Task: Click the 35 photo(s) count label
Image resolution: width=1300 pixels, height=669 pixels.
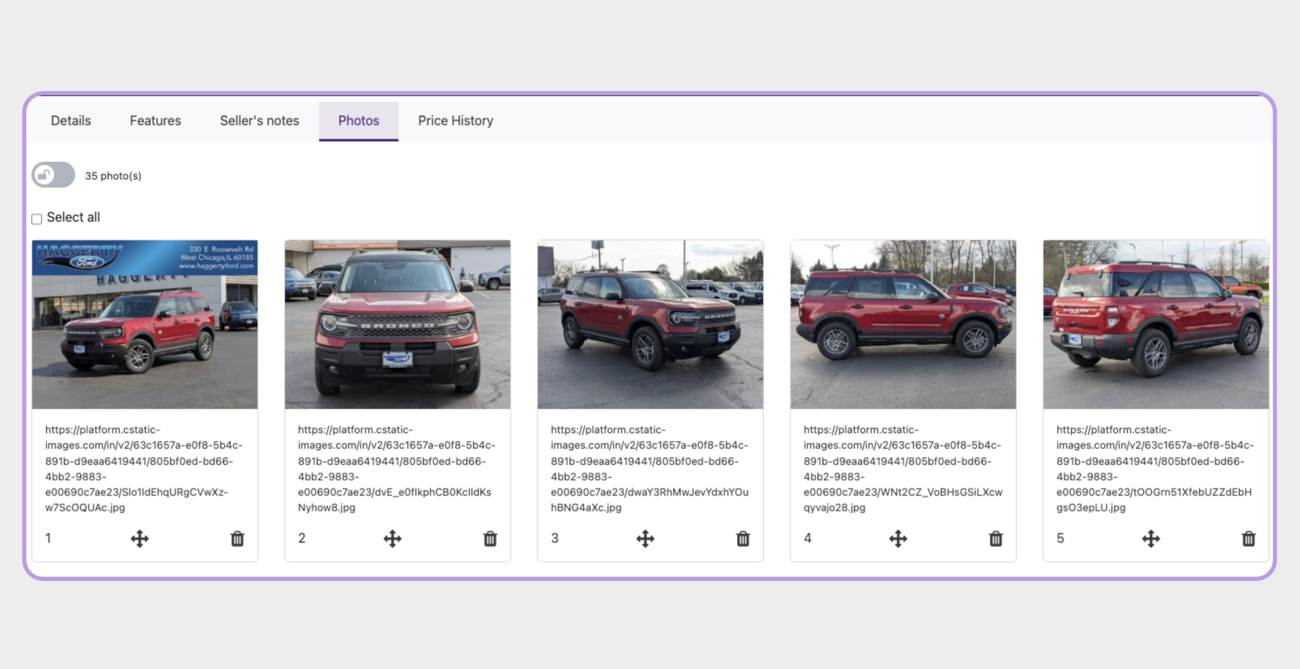Action: point(113,176)
